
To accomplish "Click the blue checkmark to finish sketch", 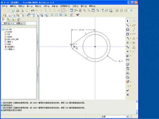I will pyautogui.click(x=127, y=90).
